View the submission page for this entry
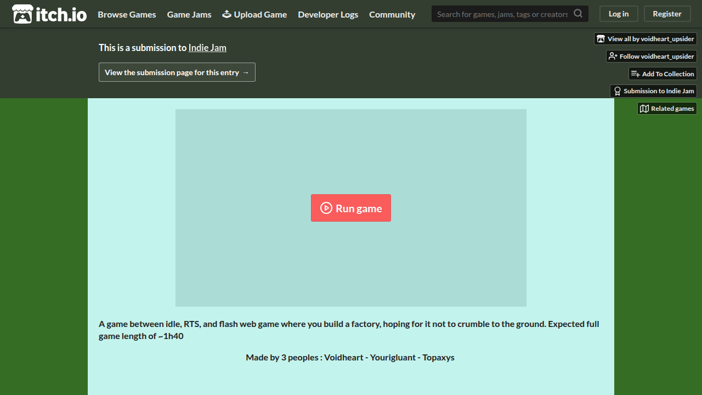Image resolution: width=702 pixels, height=395 pixels. (177, 72)
